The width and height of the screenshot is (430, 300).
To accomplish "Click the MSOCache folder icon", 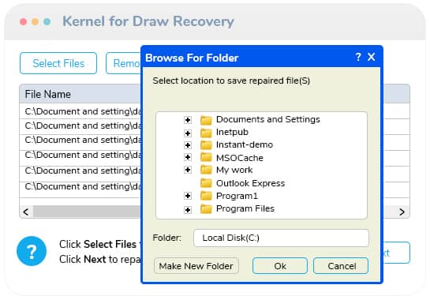I will tap(206, 157).
